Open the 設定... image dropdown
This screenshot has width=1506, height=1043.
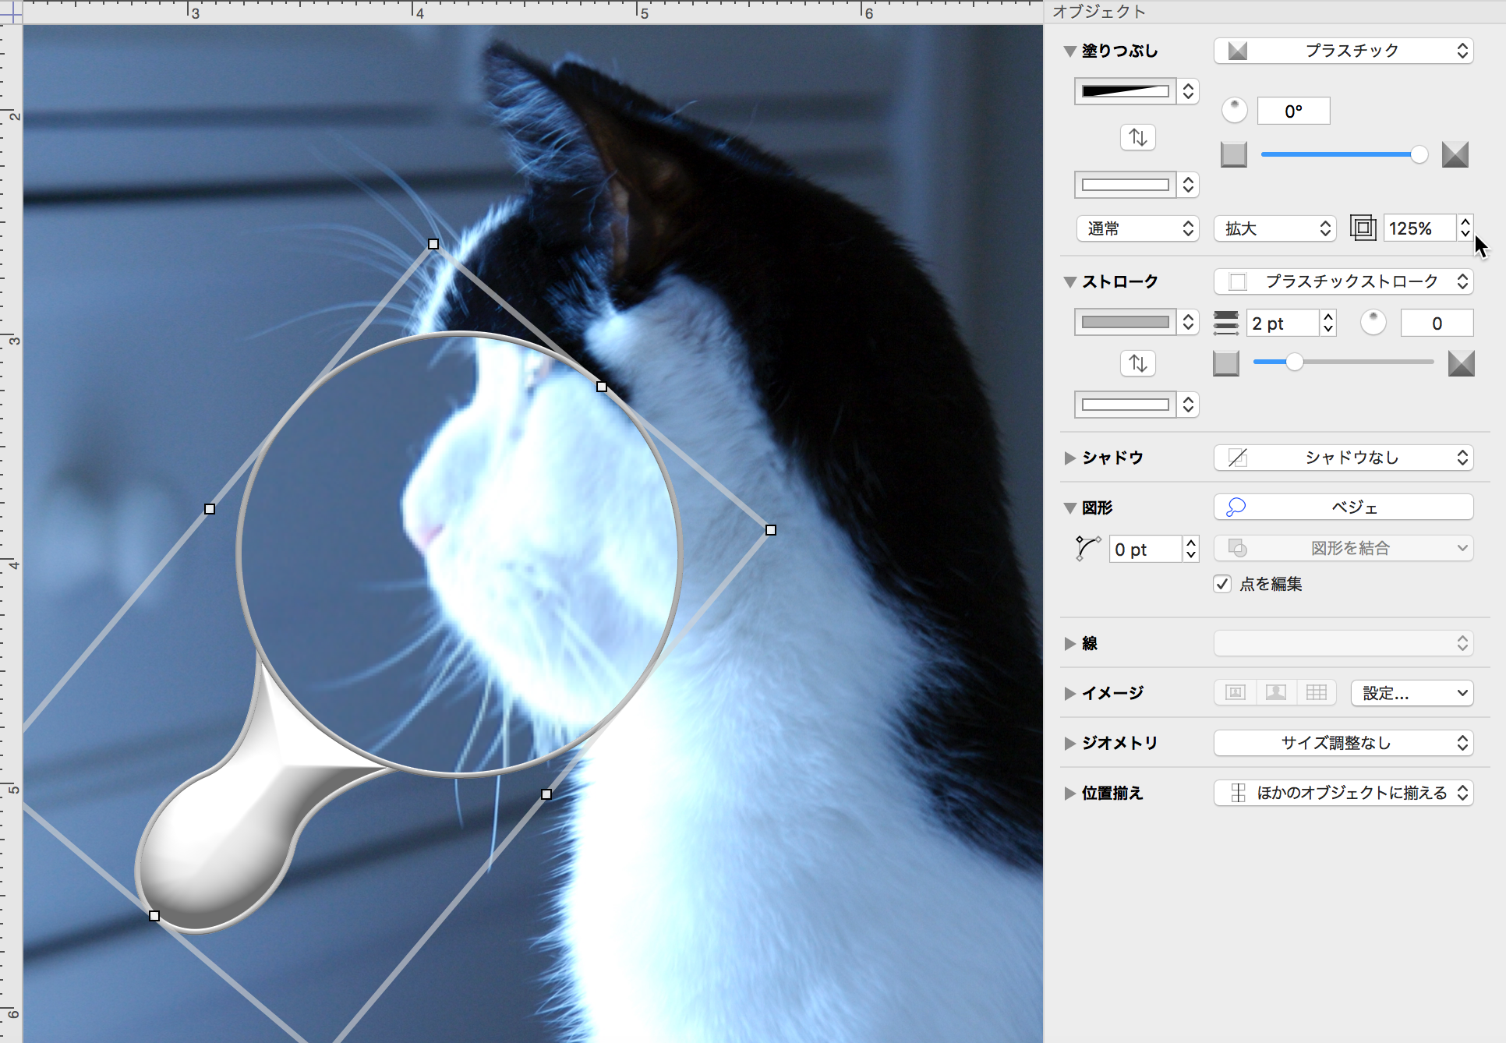[1412, 693]
